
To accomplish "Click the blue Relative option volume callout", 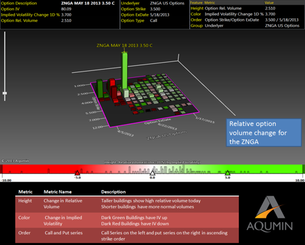I will pos(264,133).
